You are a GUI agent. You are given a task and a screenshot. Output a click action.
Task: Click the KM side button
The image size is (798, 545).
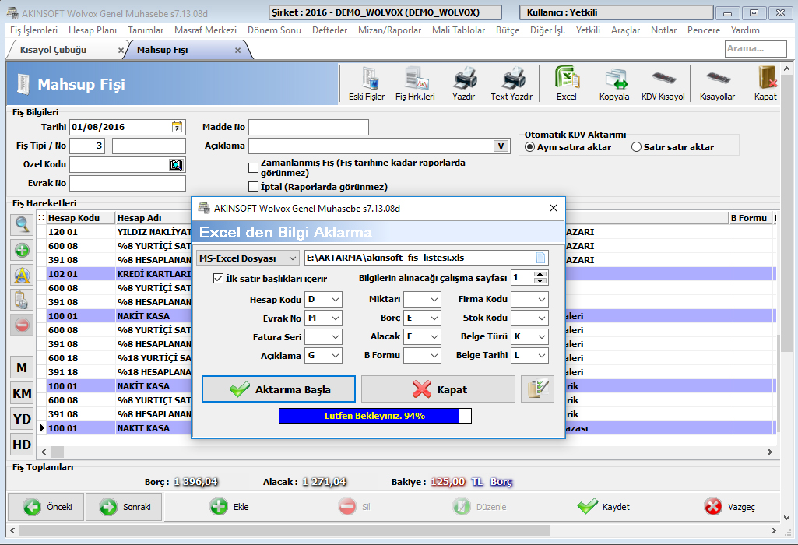click(x=22, y=393)
